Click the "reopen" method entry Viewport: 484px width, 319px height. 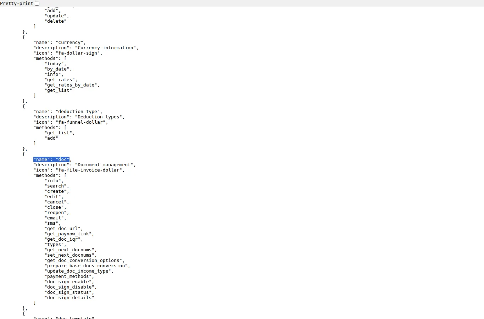pos(55,213)
